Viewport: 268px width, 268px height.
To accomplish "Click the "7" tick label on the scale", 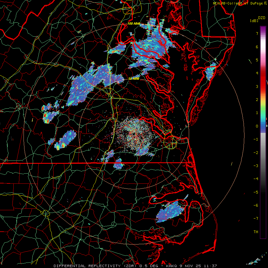I will [x=257, y=33].
